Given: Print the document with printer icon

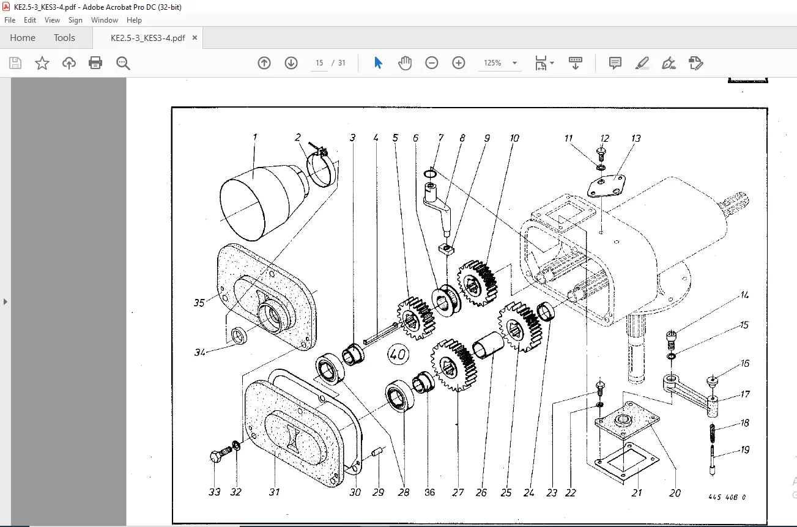Looking at the screenshot, I should 95,63.
